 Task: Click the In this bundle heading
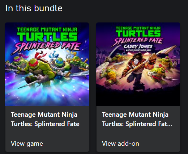coord(34,8)
